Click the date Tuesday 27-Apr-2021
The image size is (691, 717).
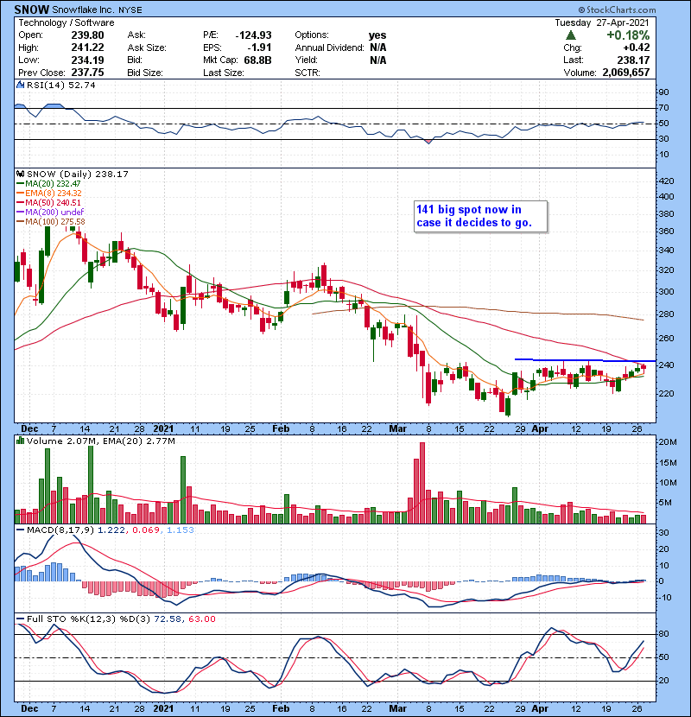click(x=602, y=22)
